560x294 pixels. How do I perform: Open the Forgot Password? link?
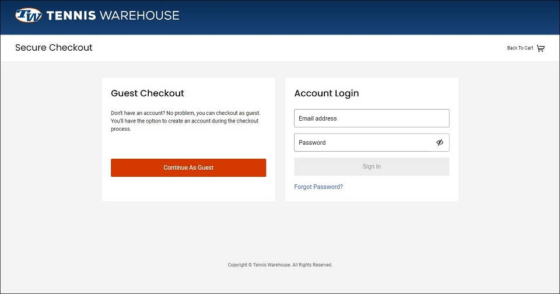tap(318, 187)
